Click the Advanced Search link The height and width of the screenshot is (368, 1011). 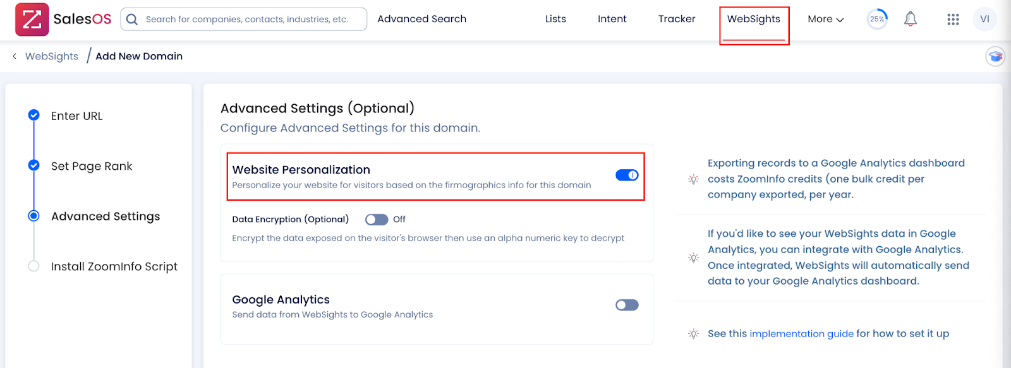[421, 19]
